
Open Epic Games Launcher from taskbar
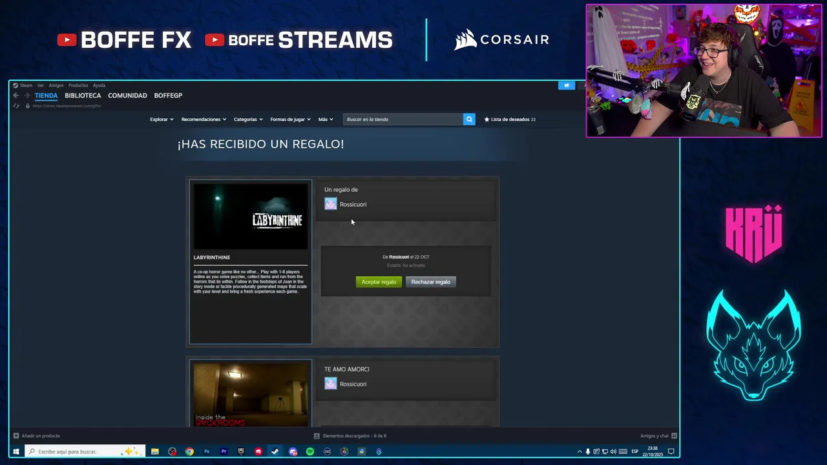[x=241, y=451]
